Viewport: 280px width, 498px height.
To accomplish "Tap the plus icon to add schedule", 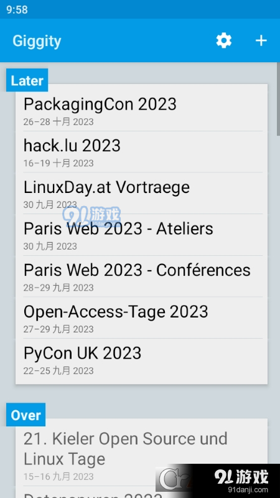I will click(261, 40).
